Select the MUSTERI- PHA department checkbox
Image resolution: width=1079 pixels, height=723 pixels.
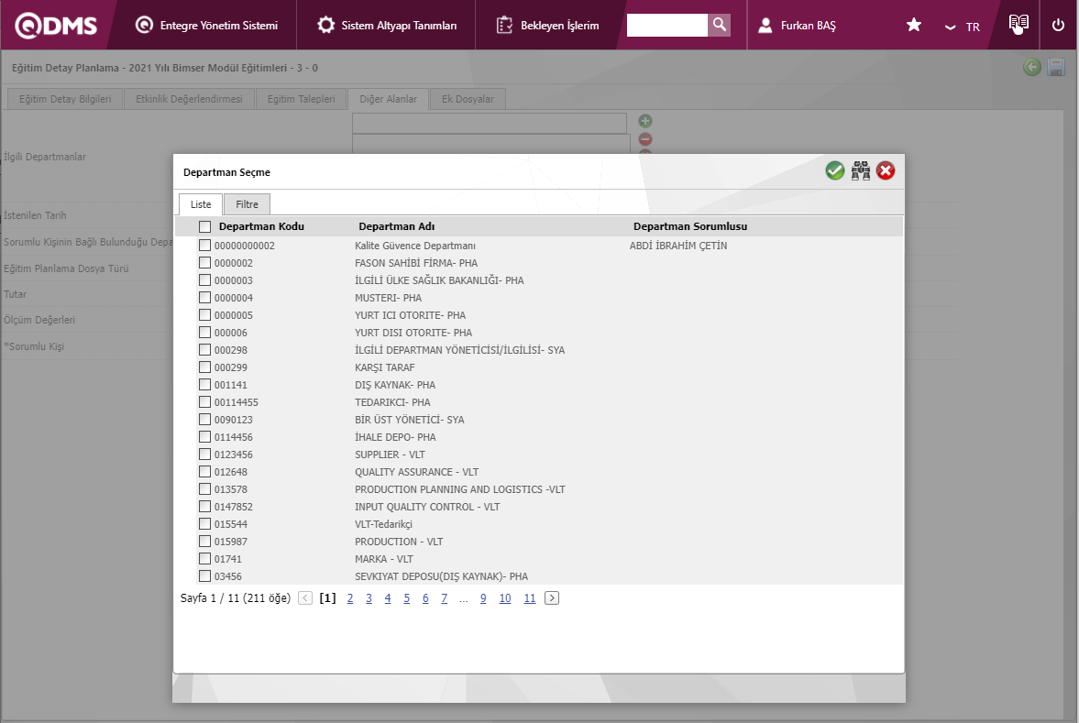click(x=204, y=298)
